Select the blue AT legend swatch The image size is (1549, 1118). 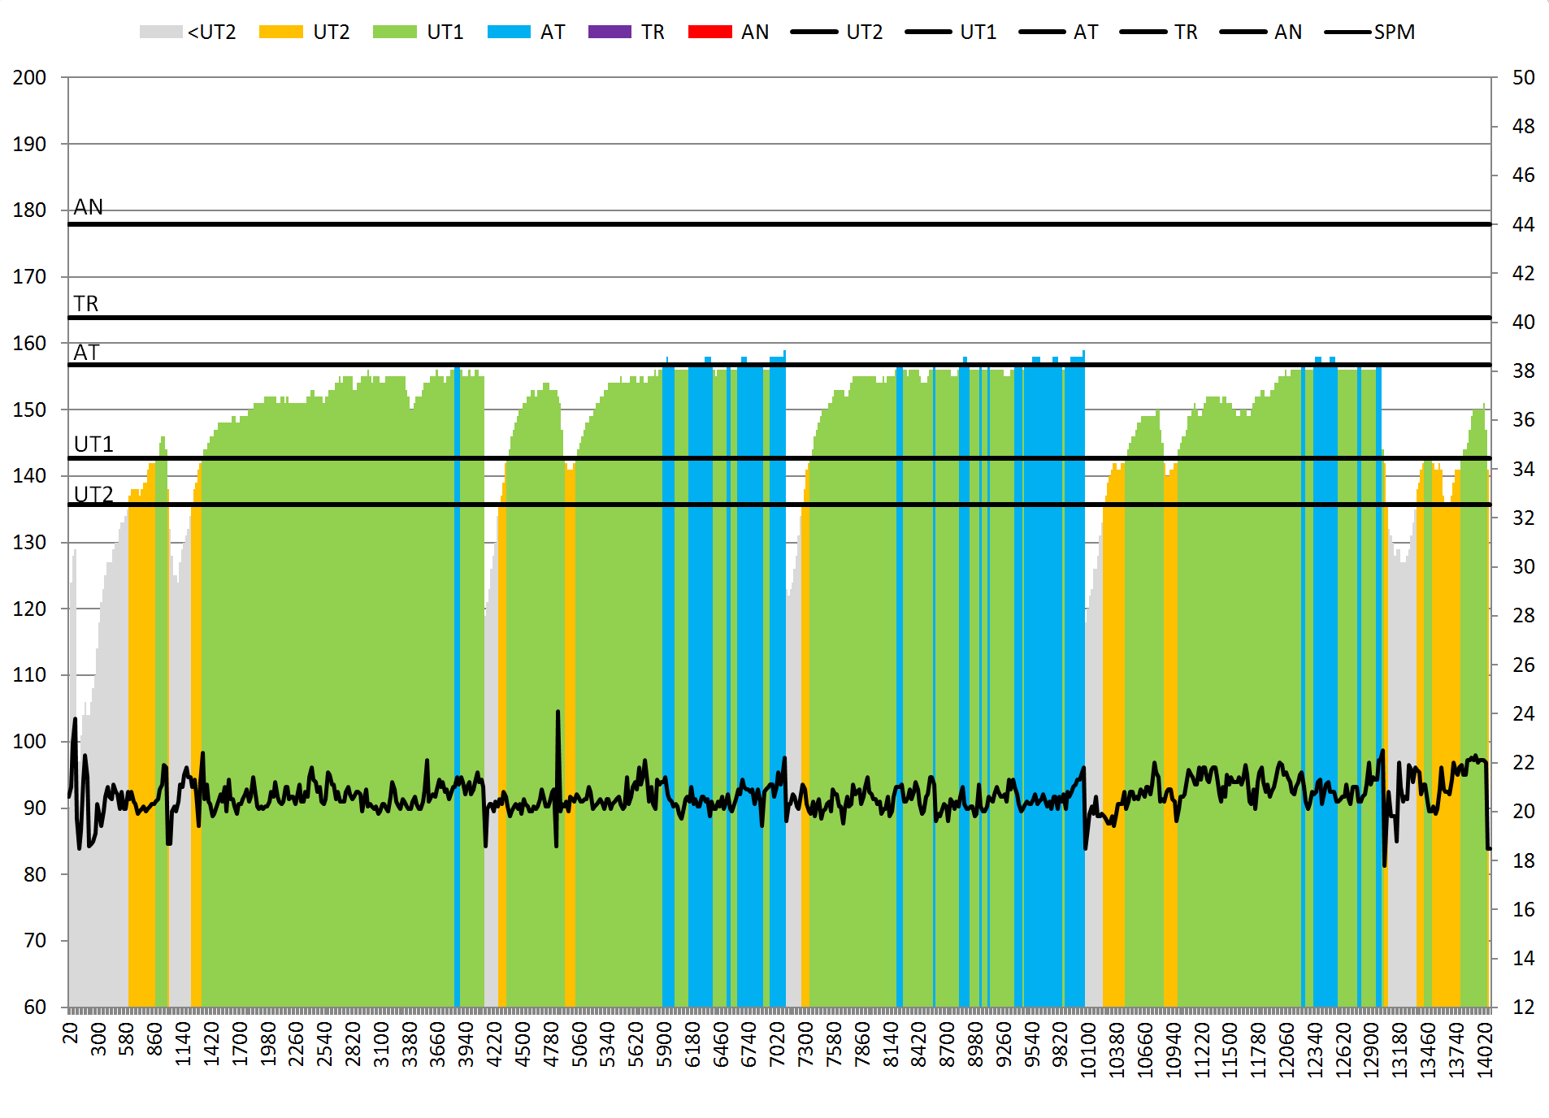click(509, 32)
